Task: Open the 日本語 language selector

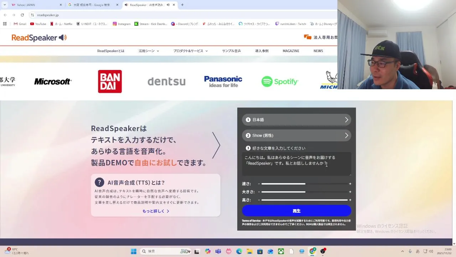Action: (296, 120)
